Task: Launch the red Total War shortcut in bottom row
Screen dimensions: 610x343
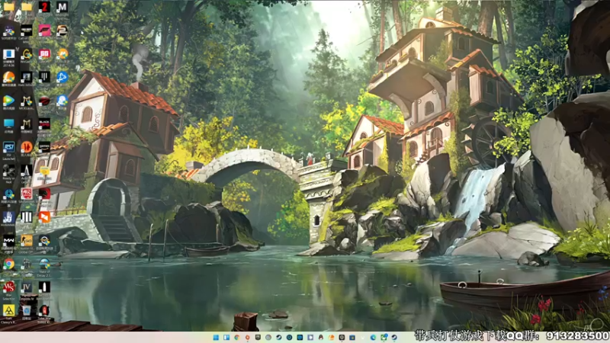Action: 44,310
